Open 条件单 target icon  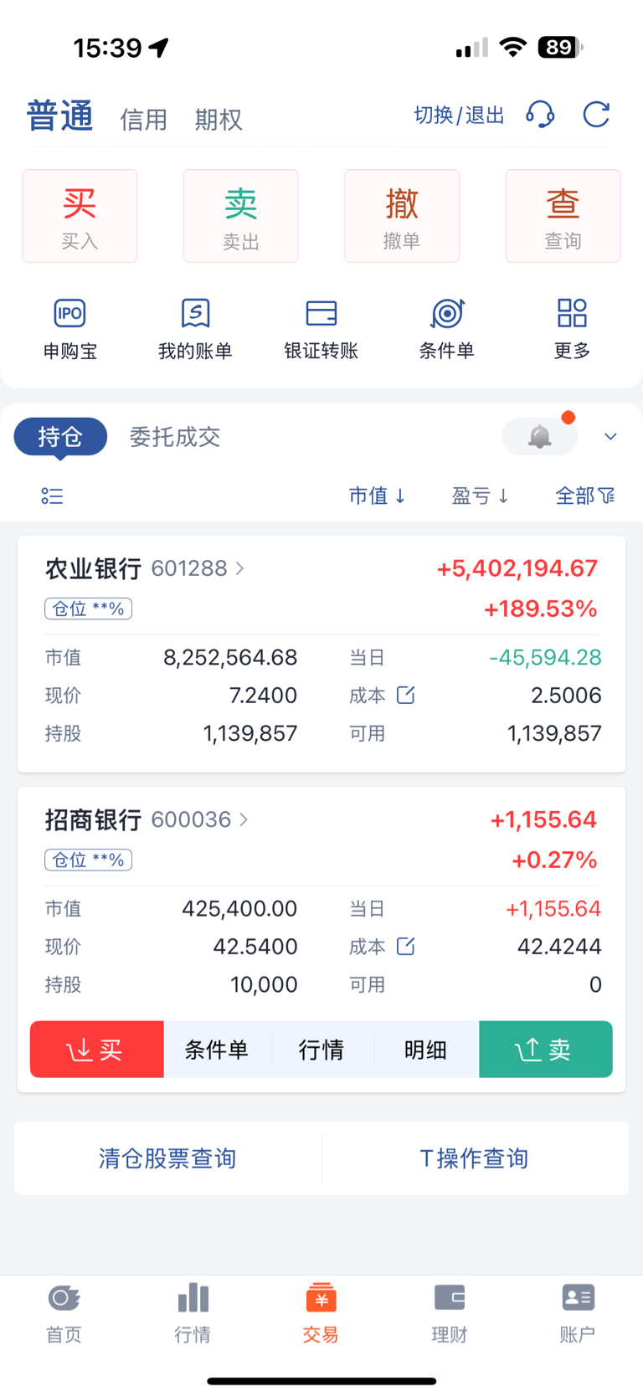[447, 314]
